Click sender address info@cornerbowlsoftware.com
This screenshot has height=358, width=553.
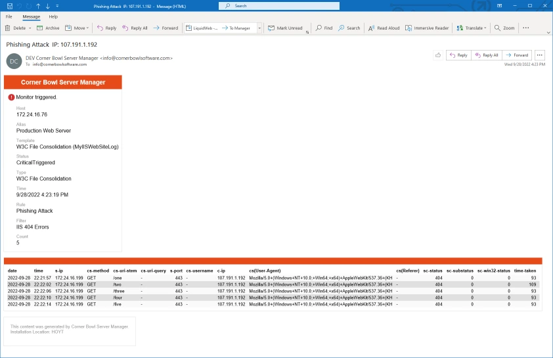tap(136, 58)
